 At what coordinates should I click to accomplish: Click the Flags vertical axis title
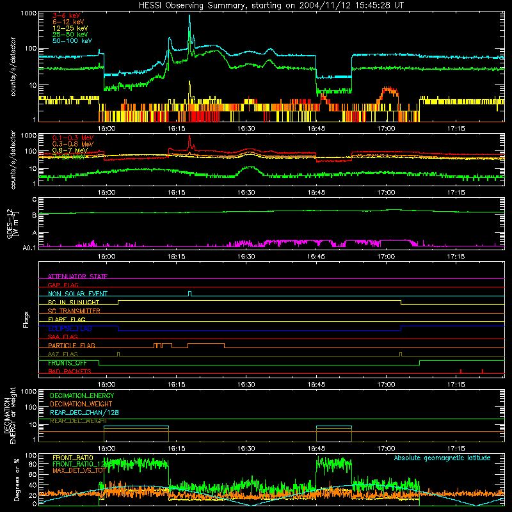[x=26, y=319]
